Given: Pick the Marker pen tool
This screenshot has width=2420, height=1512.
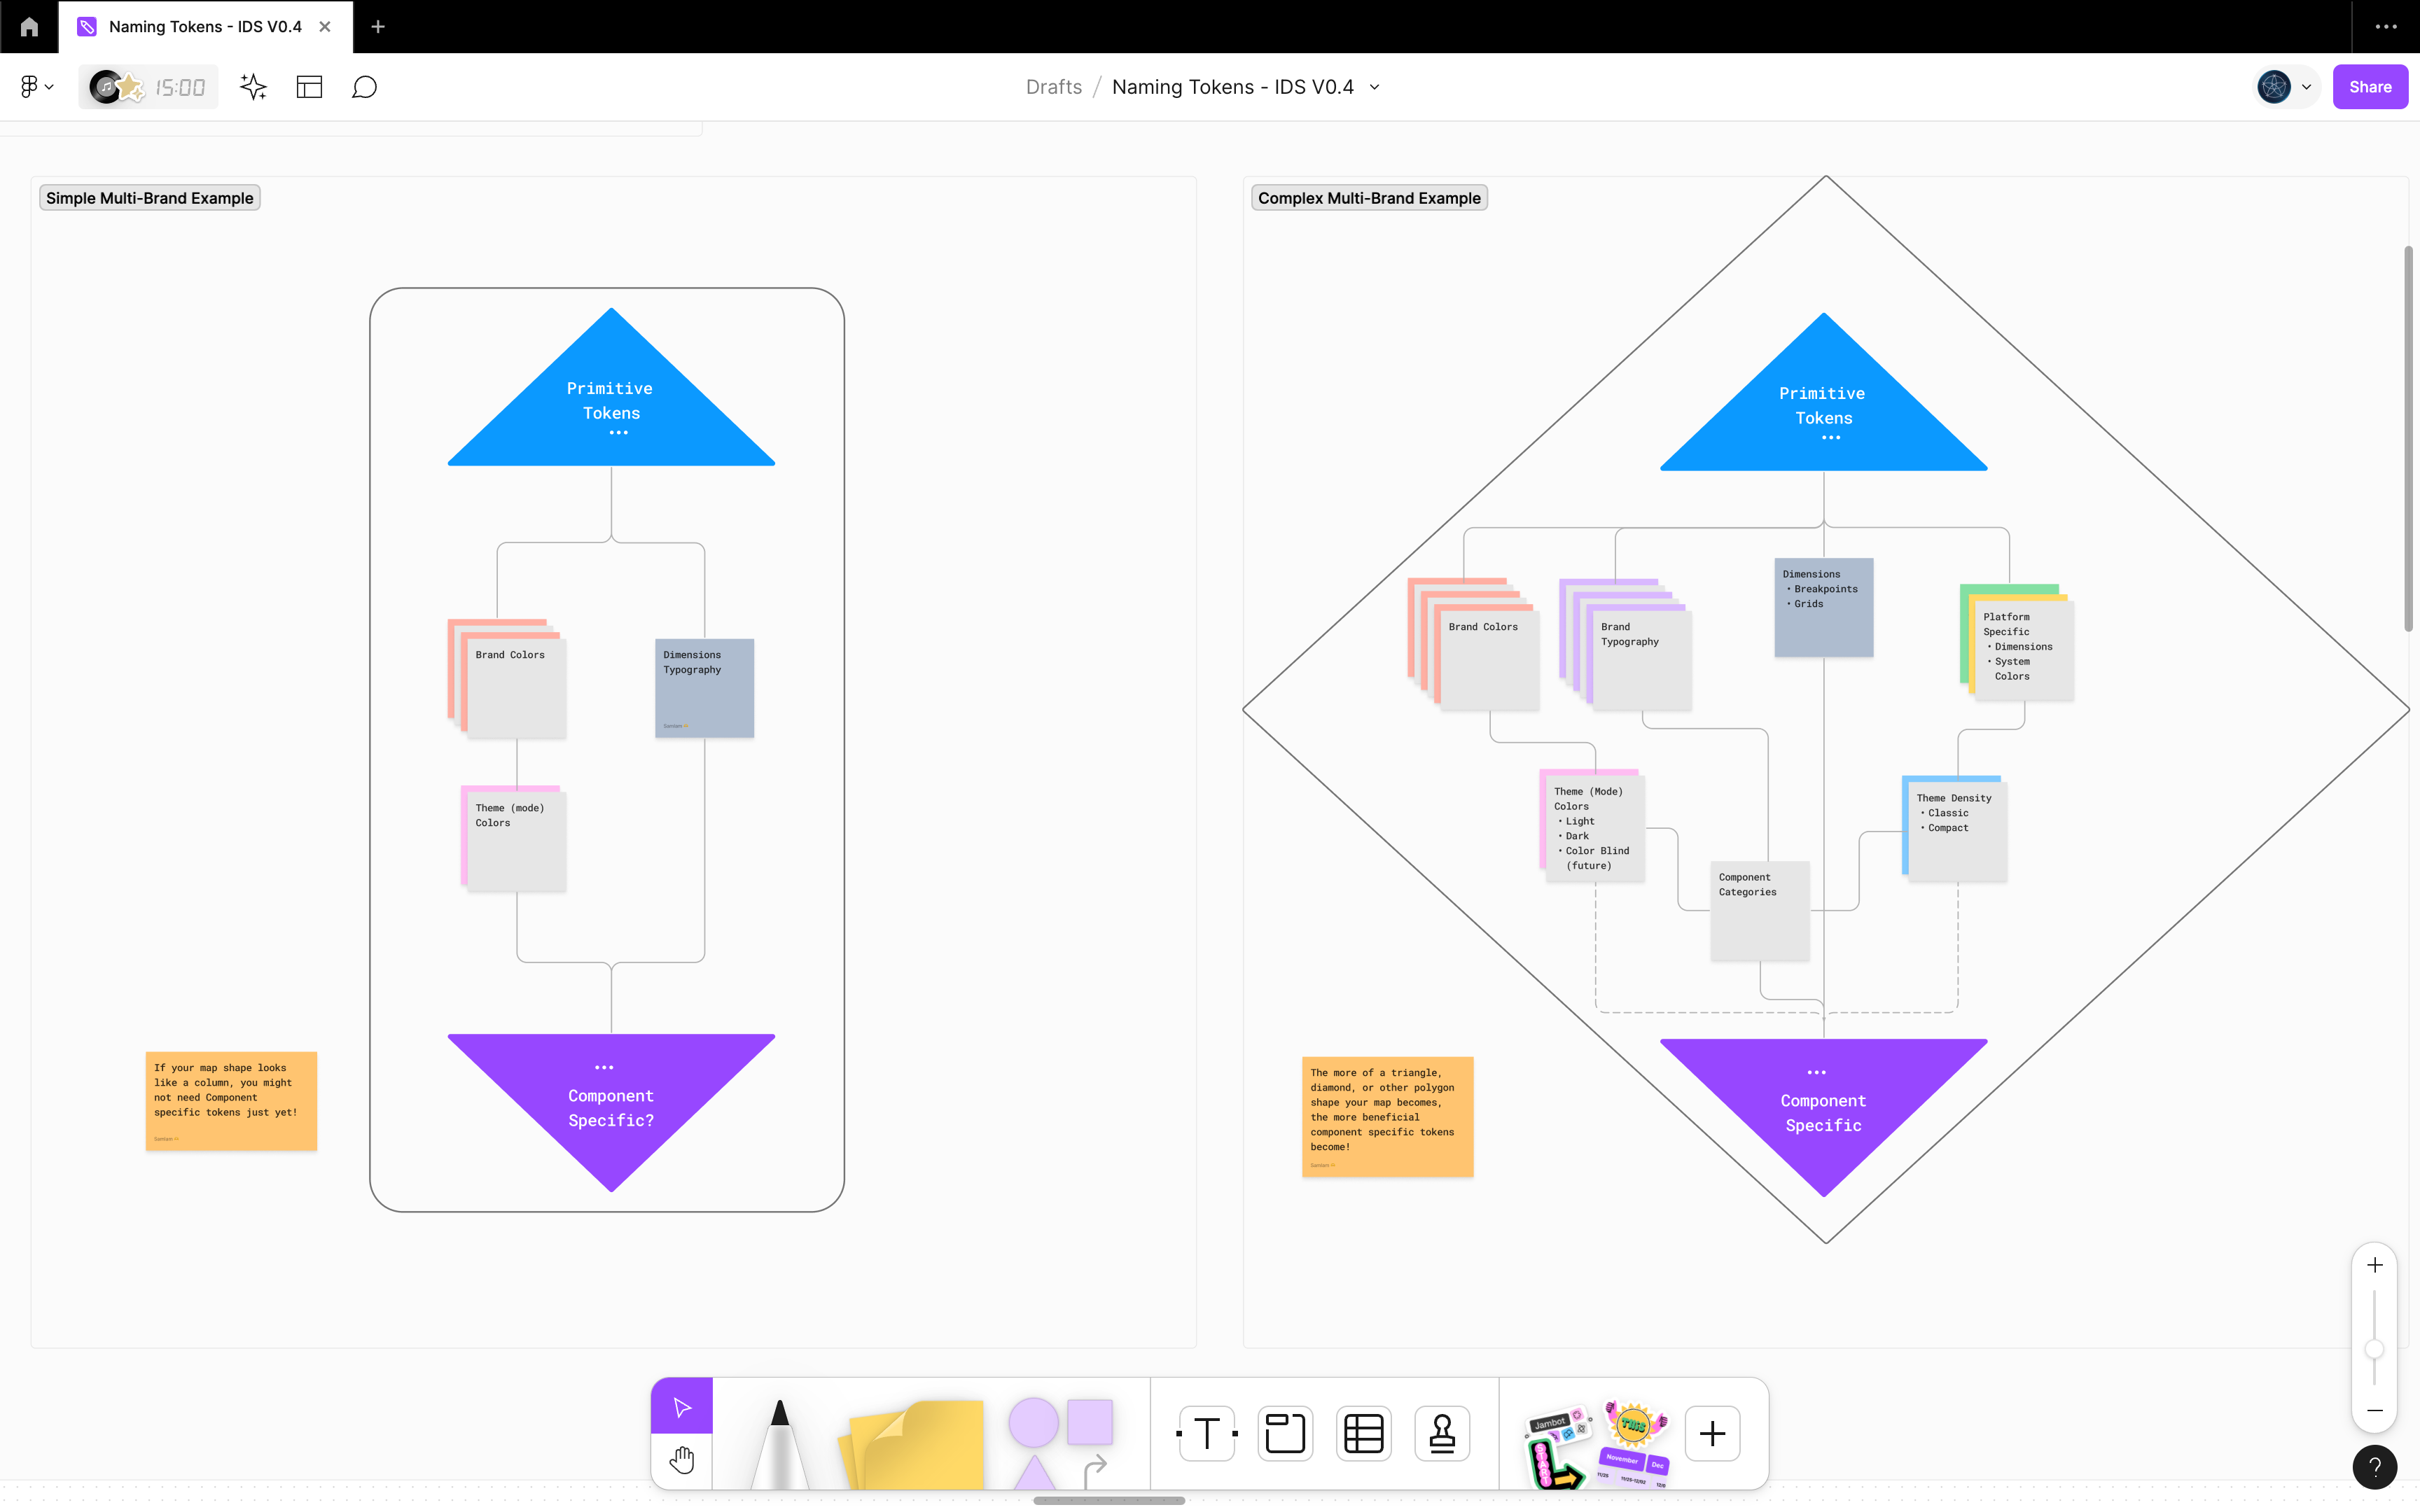Looking at the screenshot, I should coord(779,1440).
